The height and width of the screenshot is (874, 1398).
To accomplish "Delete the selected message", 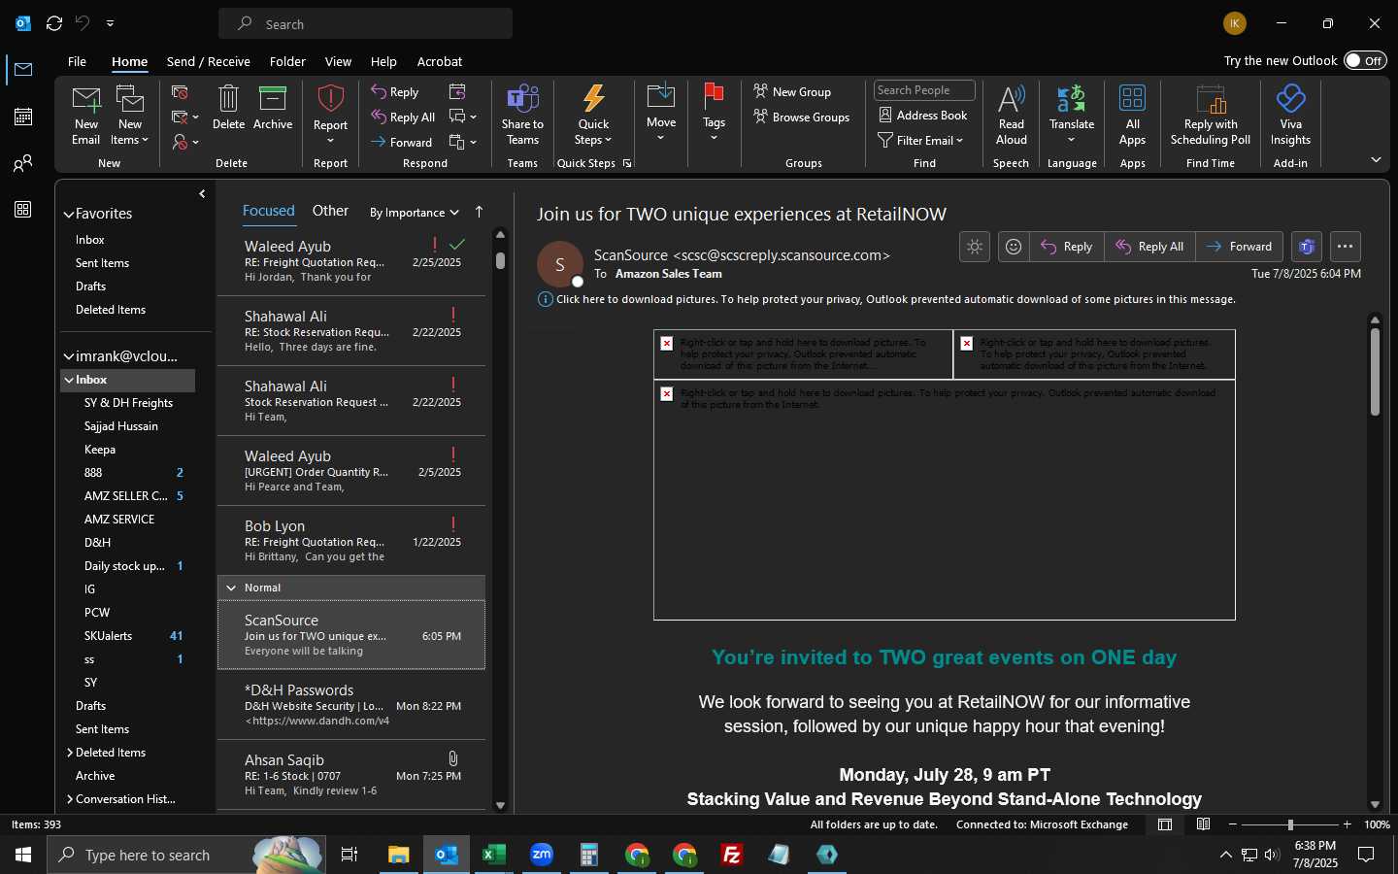I will click(228, 108).
